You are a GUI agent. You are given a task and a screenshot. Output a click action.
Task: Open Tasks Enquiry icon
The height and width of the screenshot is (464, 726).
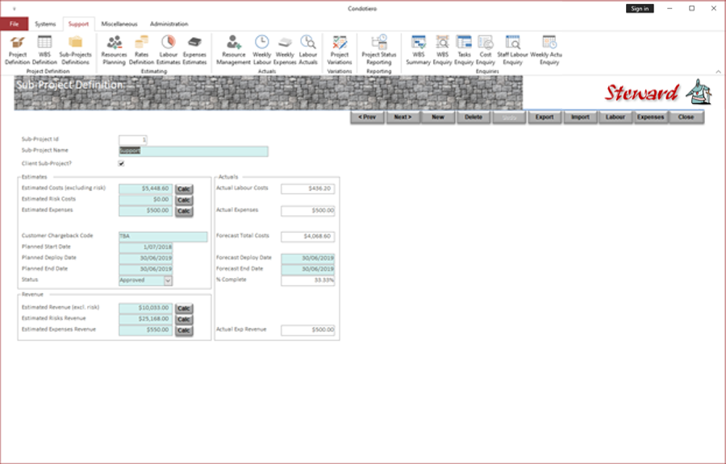pos(464,50)
